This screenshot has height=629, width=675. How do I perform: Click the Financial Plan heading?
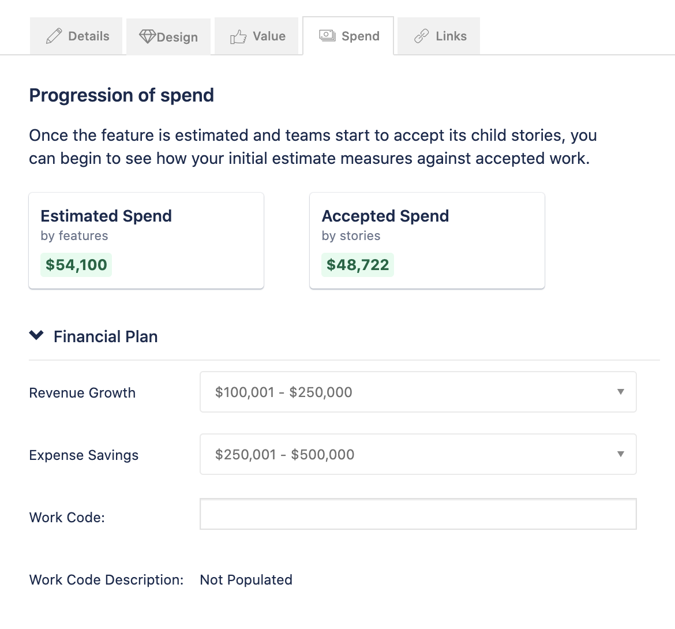point(106,336)
